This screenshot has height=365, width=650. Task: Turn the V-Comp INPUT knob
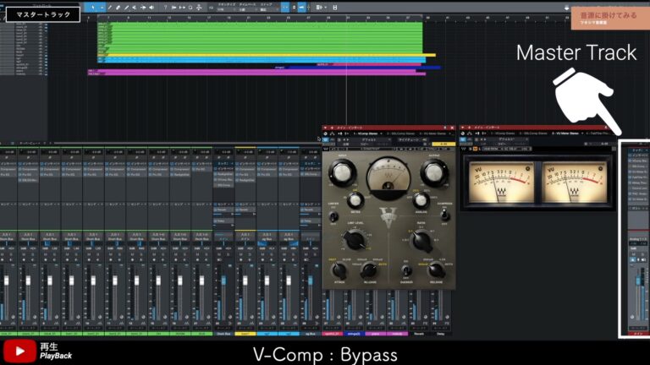tap(340, 173)
